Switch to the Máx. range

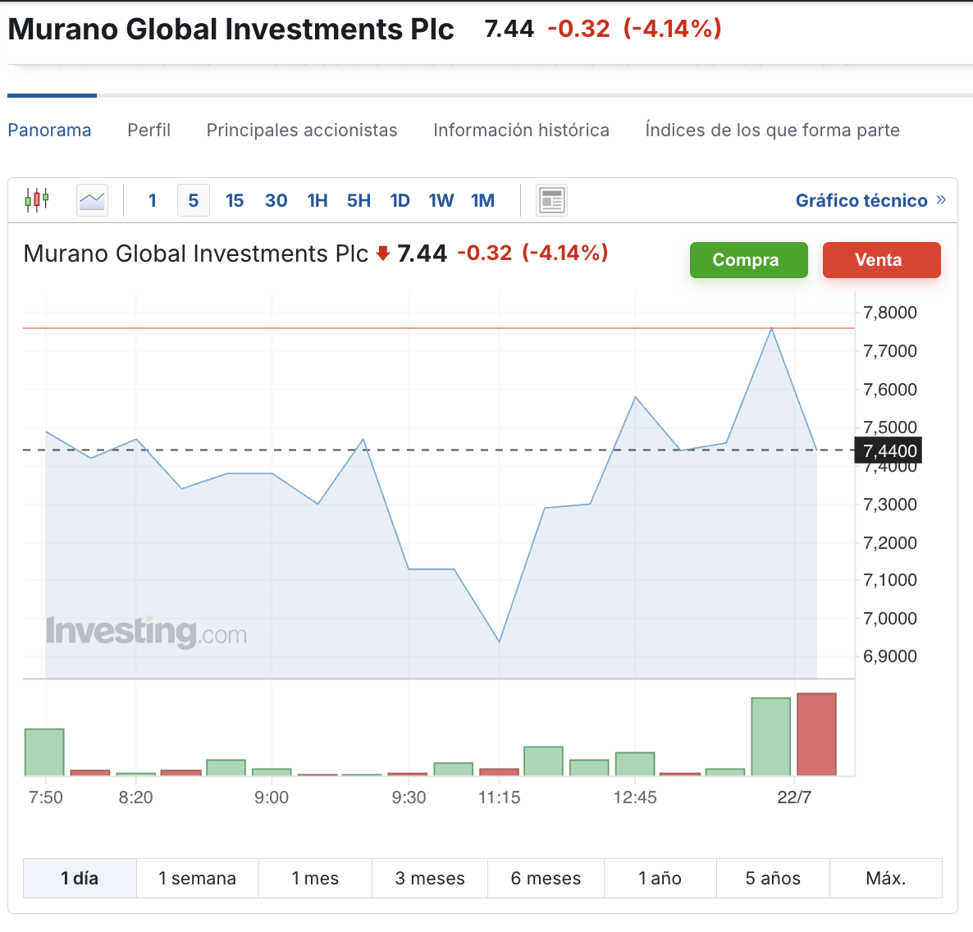point(886,878)
